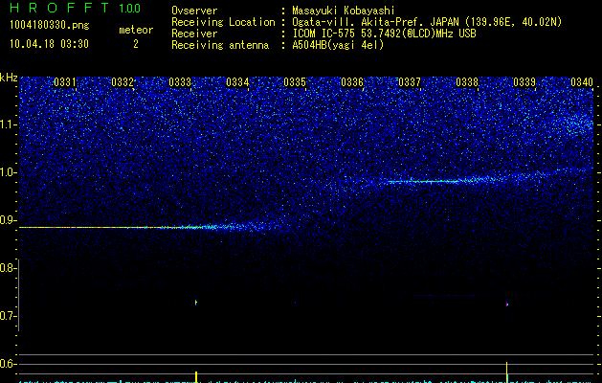Click the HROFFT 1.0.0 title text
This screenshot has height=383, width=602.
pyautogui.click(x=76, y=8)
